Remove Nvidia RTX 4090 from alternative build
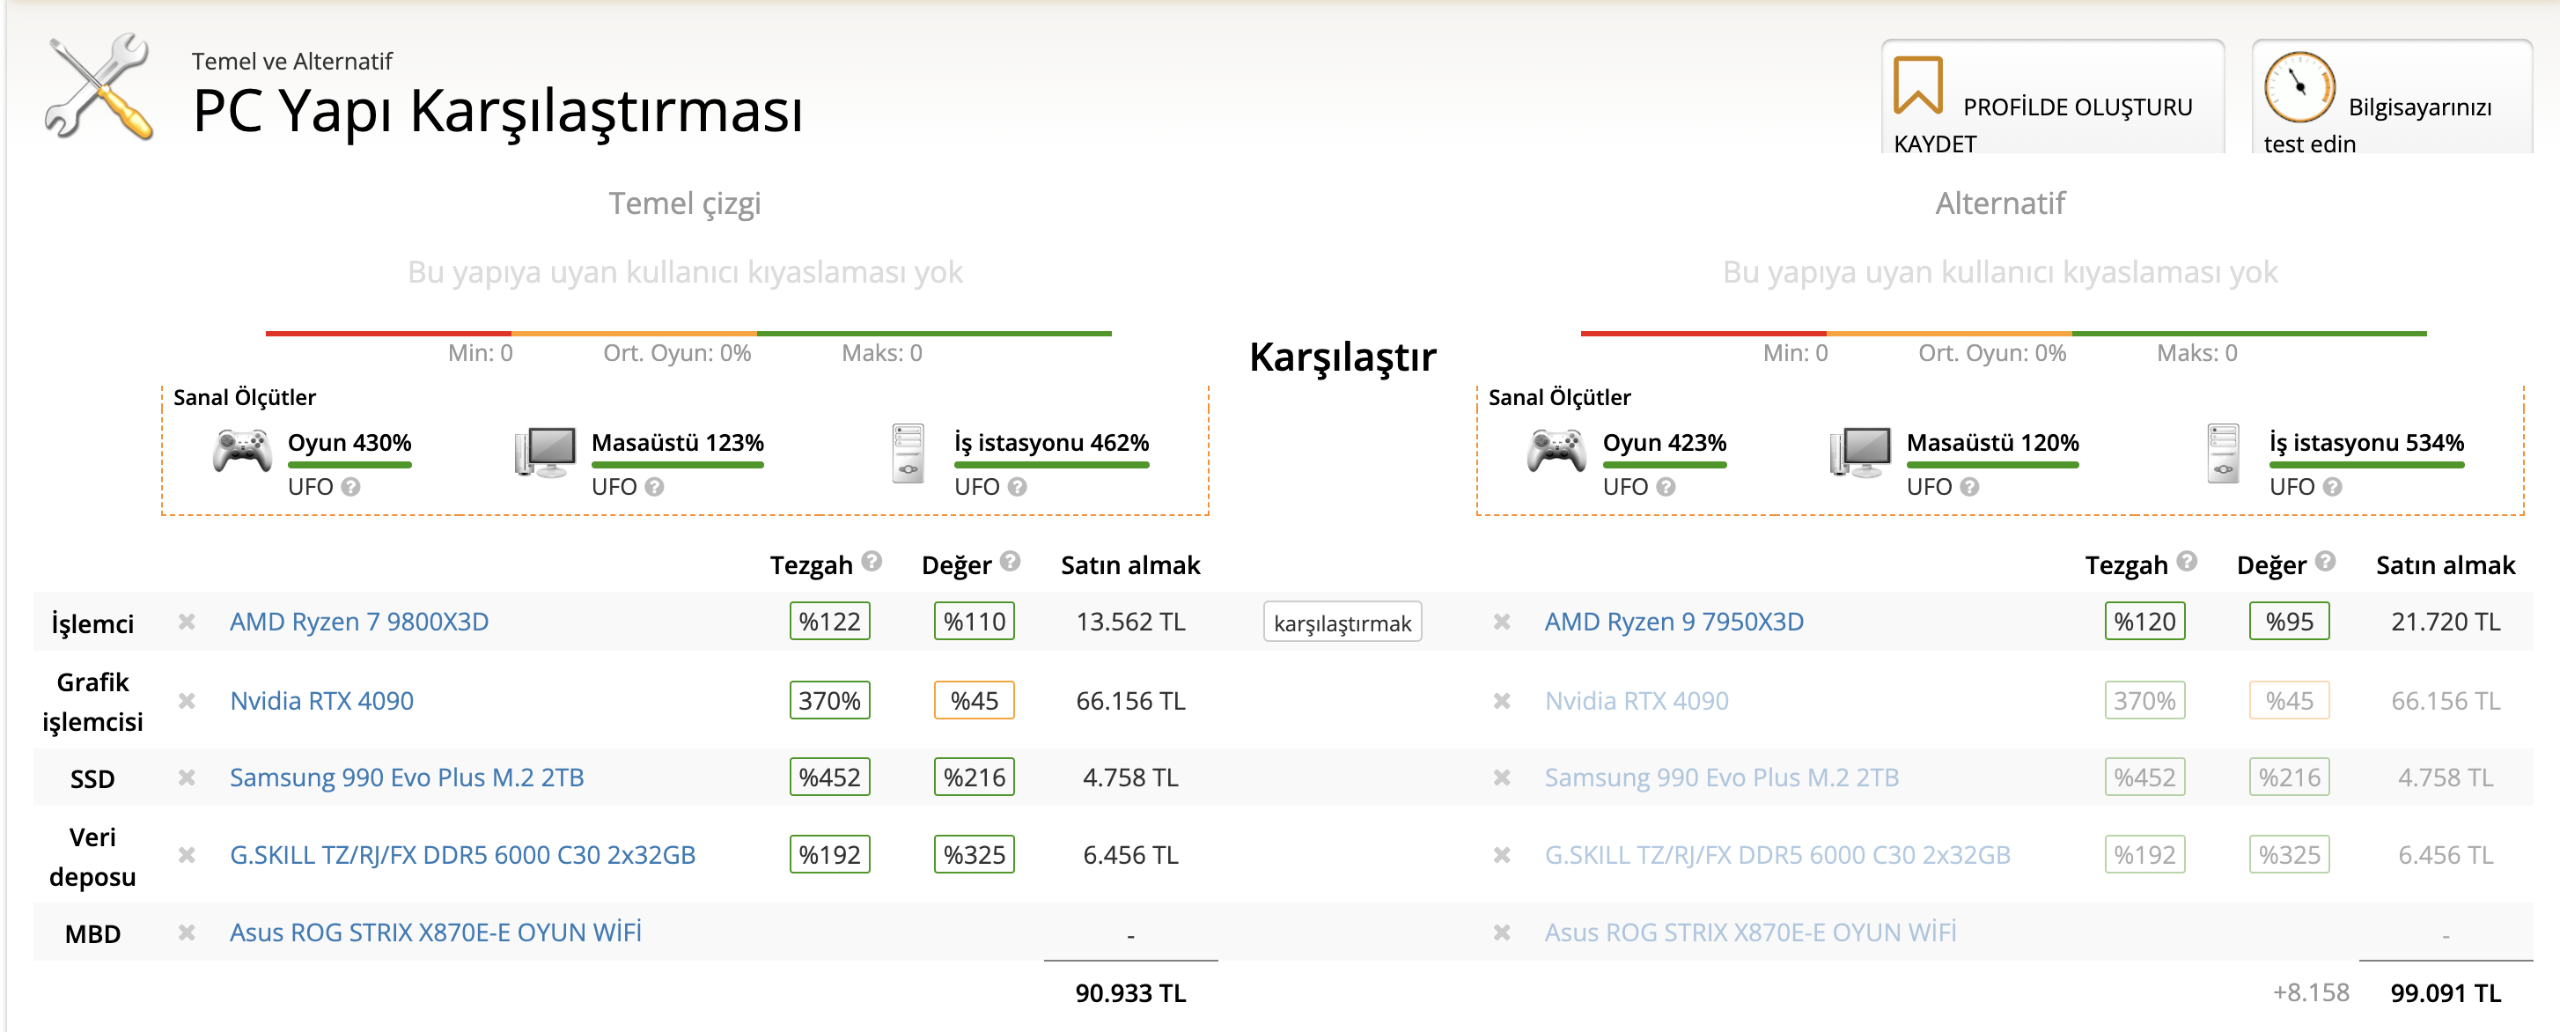The width and height of the screenshot is (2560, 1032). [1502, 701]
